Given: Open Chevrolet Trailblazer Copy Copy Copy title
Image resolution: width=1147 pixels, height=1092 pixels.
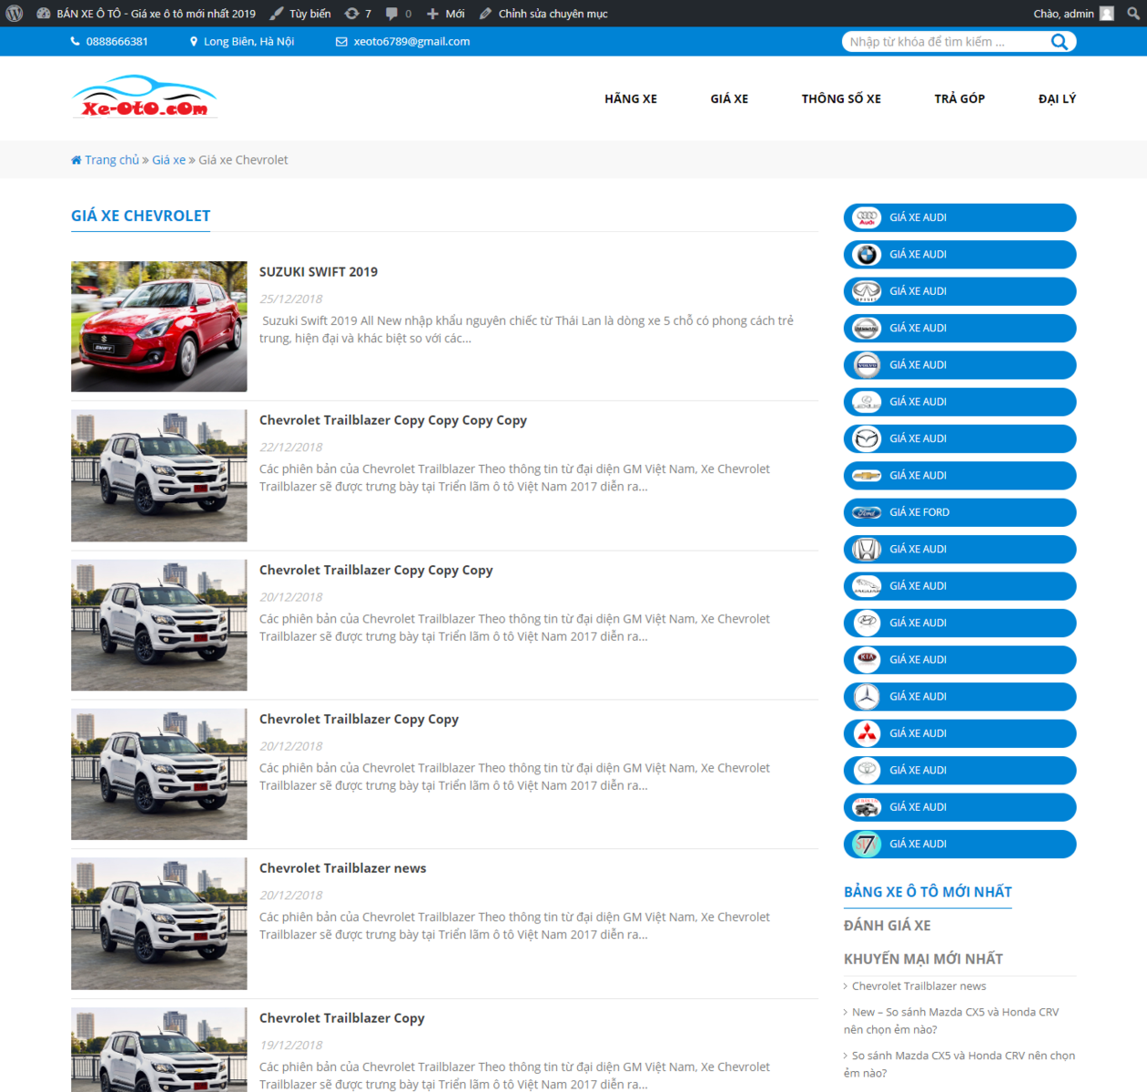Looking at the screenshot, I should pyautogui.click(x=376, y=571).
